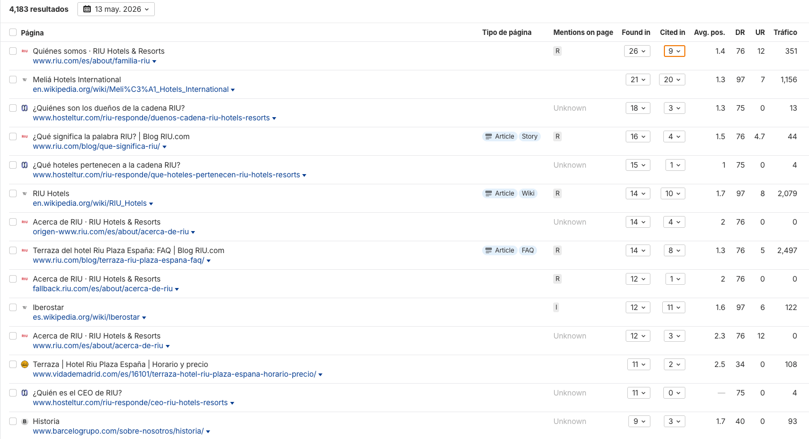Click the R mention badge in the que-significa-riu row
The height and width of the screenshot is (439, 809).
(557, 136)
